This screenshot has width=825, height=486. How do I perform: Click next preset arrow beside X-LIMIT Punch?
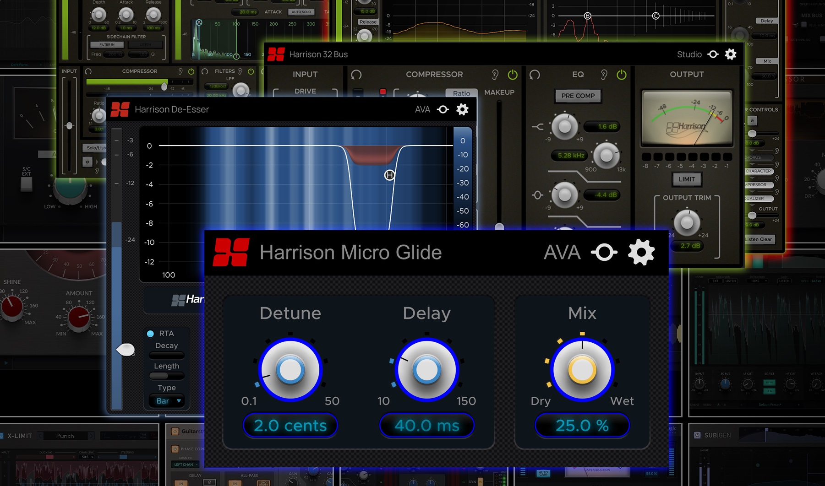point(91,436)
